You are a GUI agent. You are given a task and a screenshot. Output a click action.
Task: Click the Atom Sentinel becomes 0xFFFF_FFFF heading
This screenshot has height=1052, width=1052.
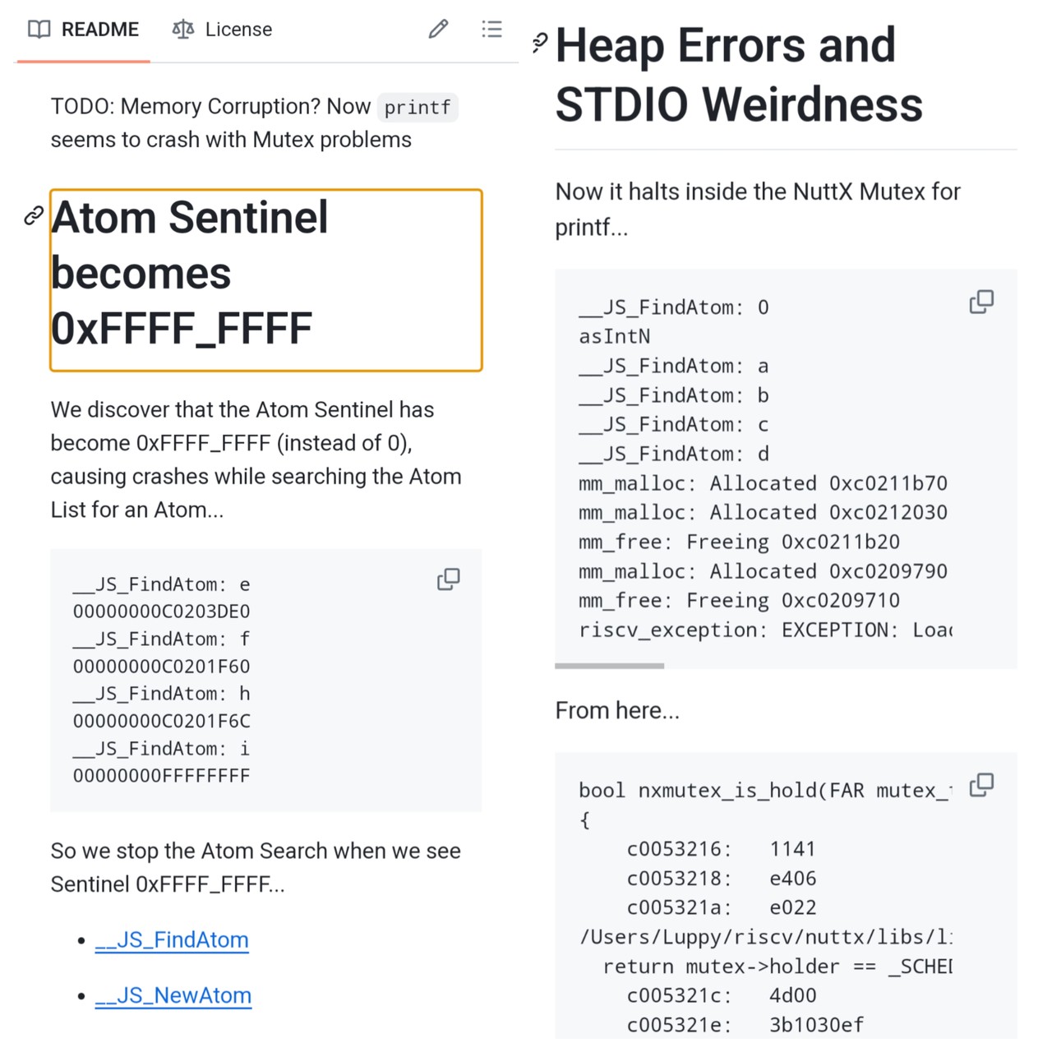tap(189, 273)
